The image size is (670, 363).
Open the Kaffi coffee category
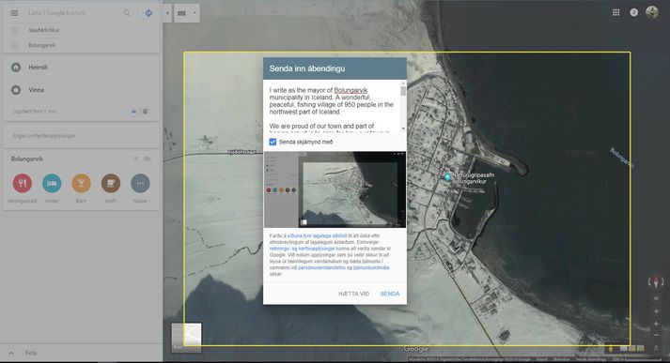[x=111, y=184]
